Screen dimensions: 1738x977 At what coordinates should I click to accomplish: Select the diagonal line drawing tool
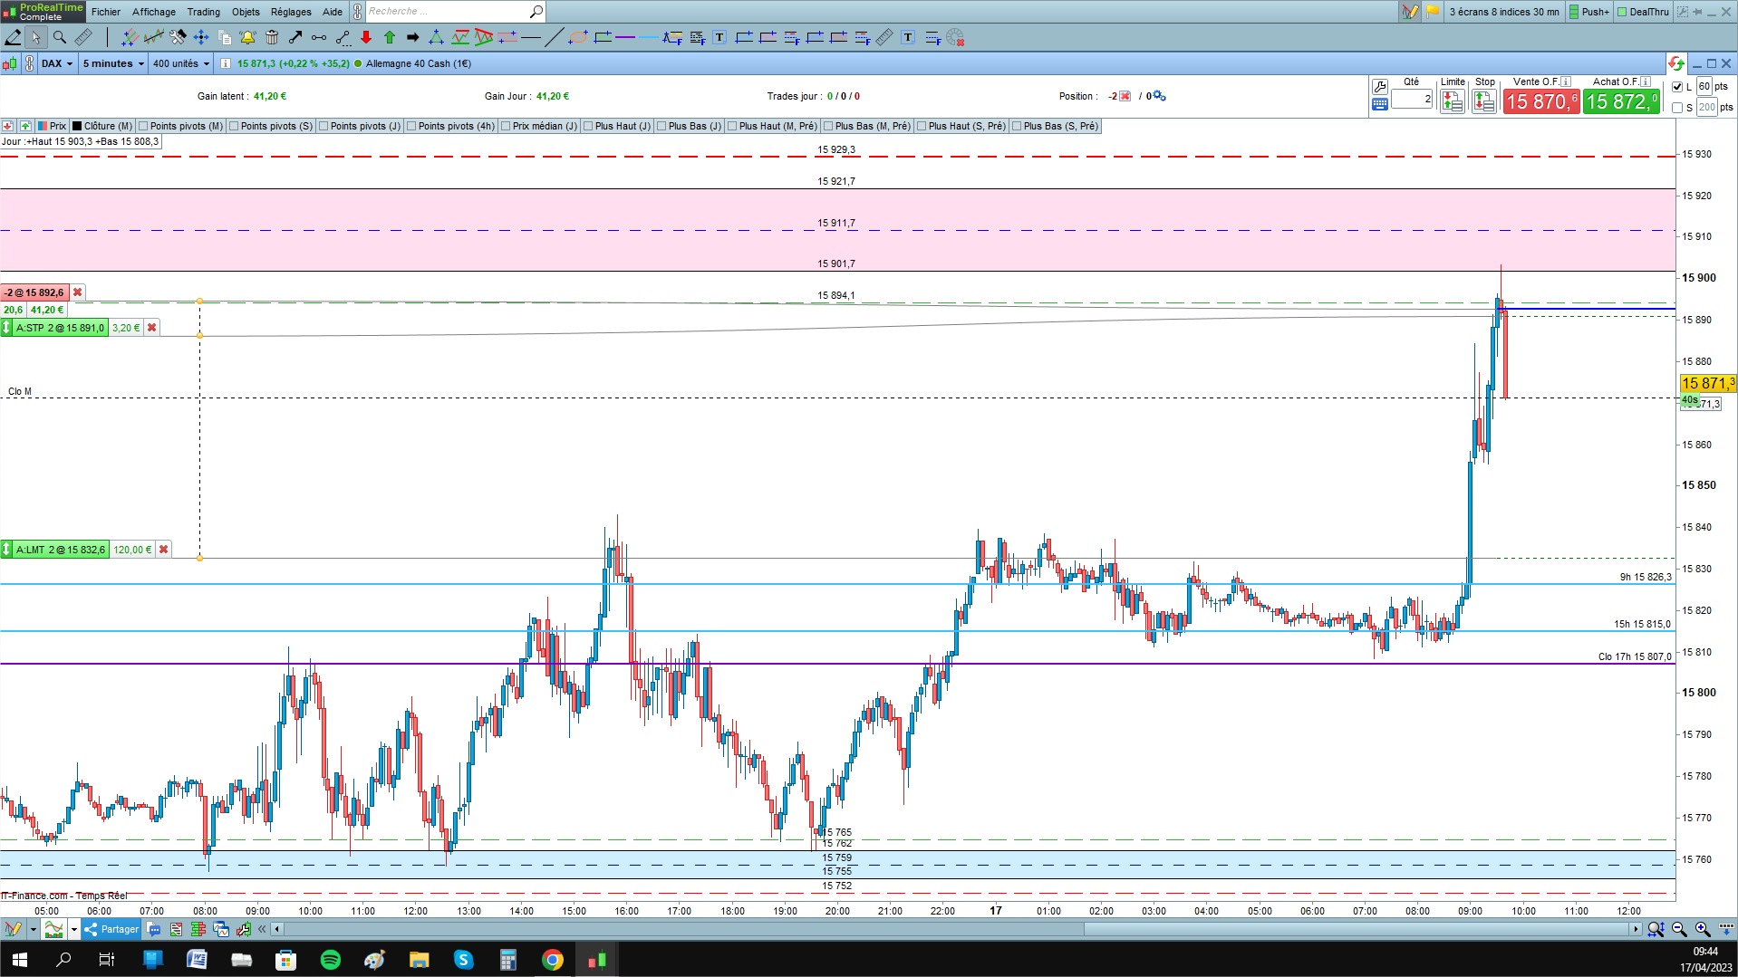pyautogui.click(x=554, y=37)
